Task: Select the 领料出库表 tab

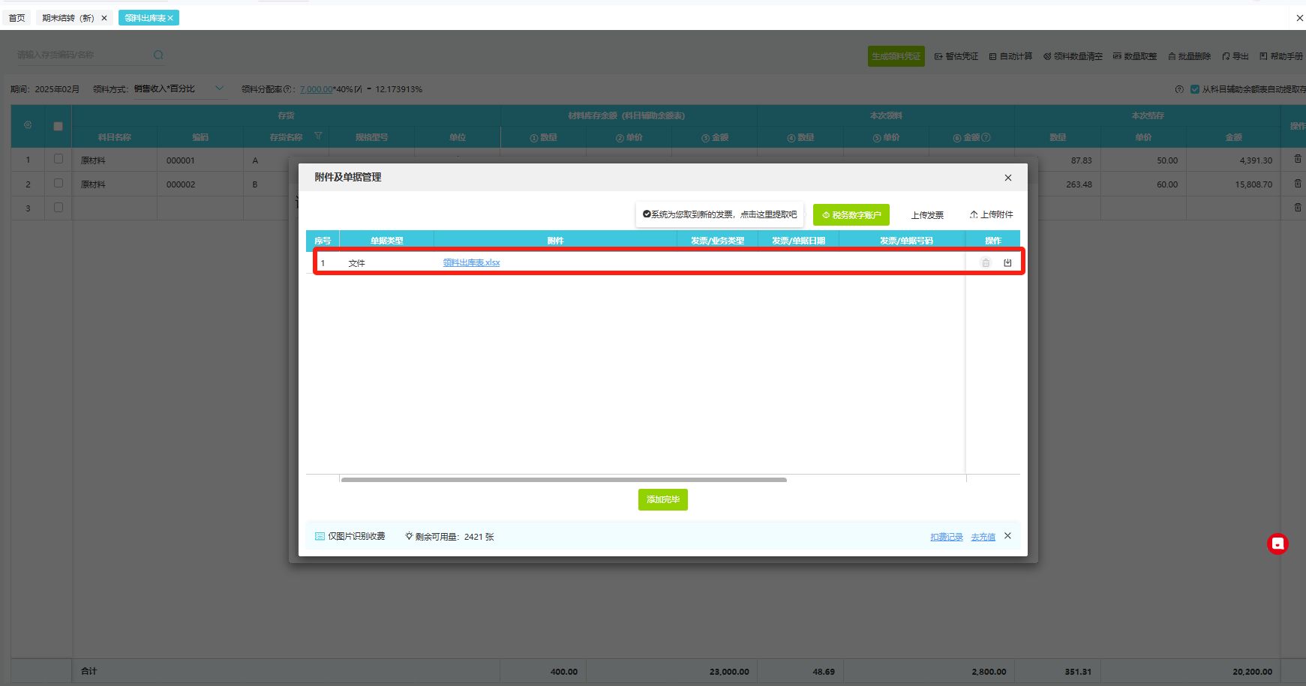Action: pyautogui.click(x=145, y=18)
